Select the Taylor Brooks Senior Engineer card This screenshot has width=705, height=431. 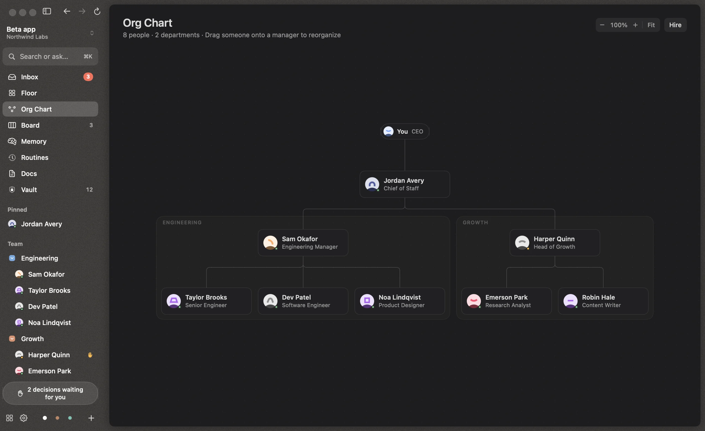coord(206,301)
